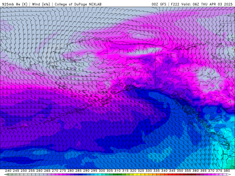Click the right arrow end of the color bar
The image size is (235, 176).
tap(229, 175)
